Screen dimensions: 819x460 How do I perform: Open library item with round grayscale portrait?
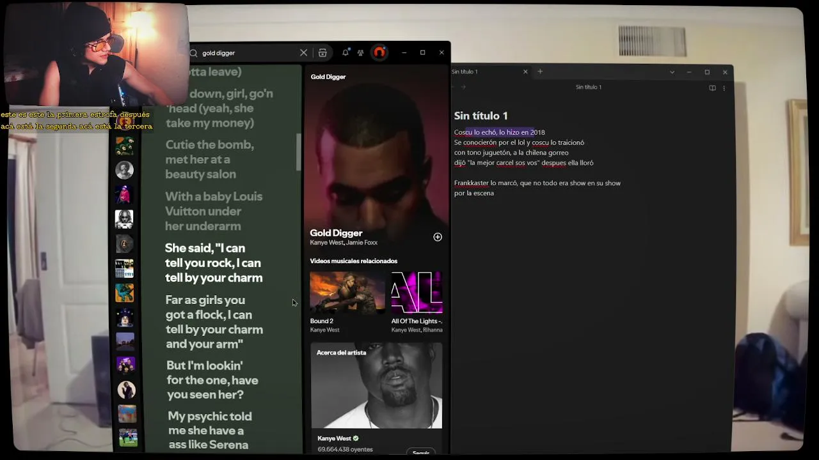coord(125,170)
